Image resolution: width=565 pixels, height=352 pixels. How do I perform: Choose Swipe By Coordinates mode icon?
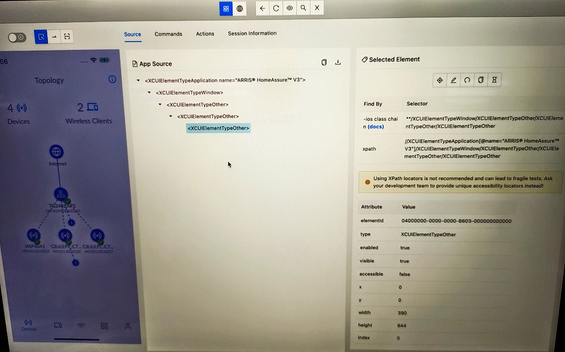pyautogui.click(x=54, y=37)
